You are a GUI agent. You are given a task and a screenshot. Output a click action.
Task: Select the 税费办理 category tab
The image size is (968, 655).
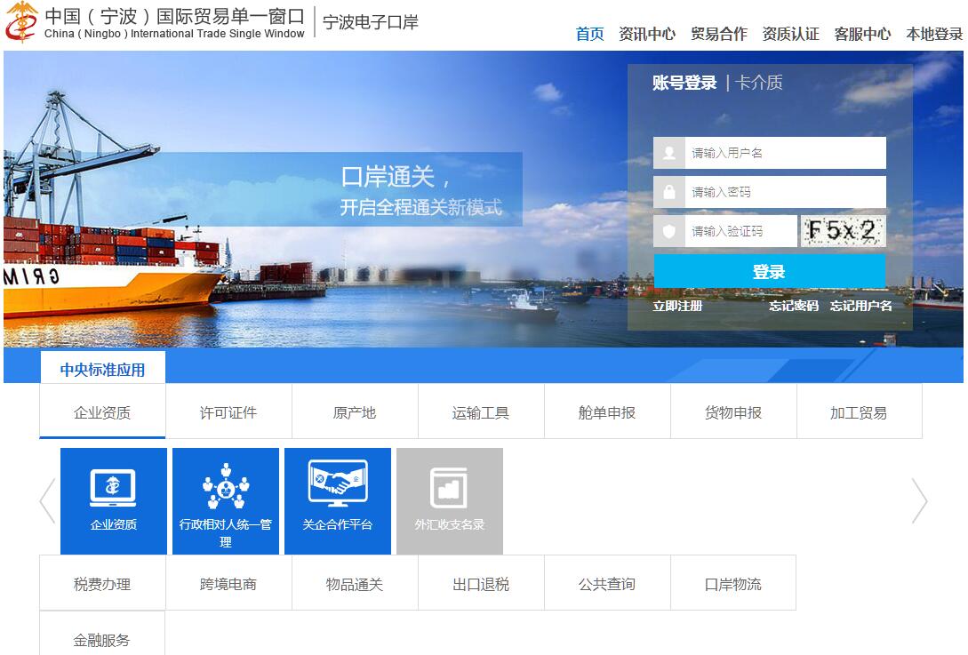click(x=102, y=583)
